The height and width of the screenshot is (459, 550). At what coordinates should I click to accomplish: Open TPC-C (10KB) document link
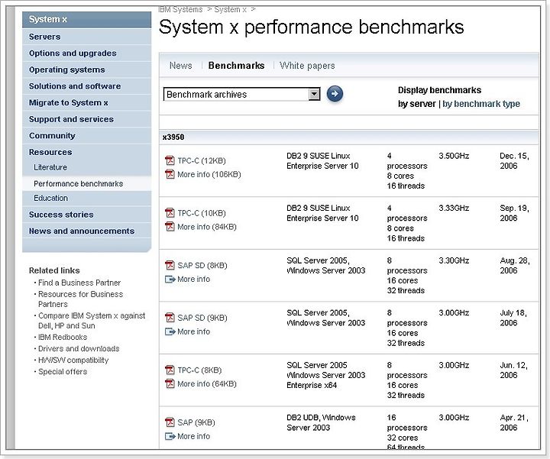coord(202,213)
